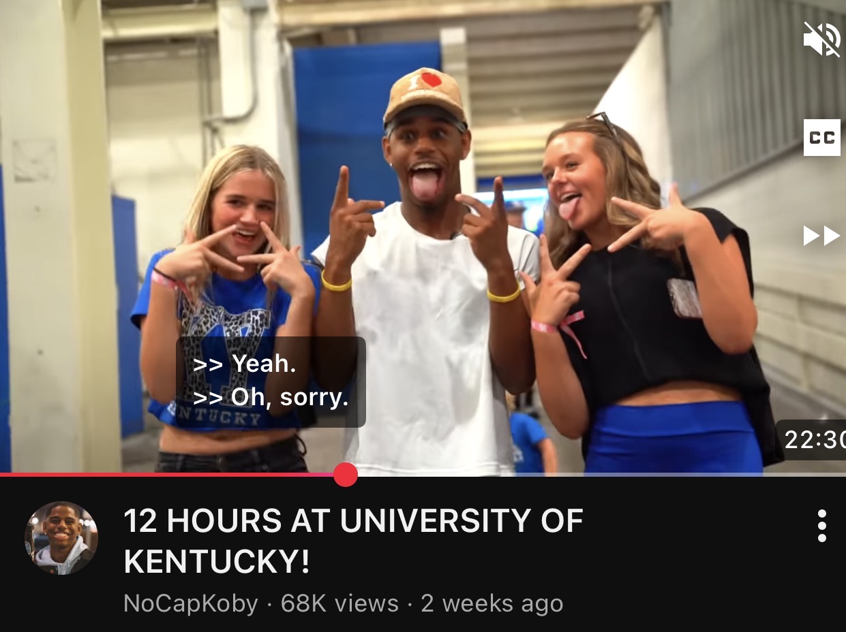Click the KENTUCKY! line of the title
The width and height of the screenshot is (846, 632).
217,561
